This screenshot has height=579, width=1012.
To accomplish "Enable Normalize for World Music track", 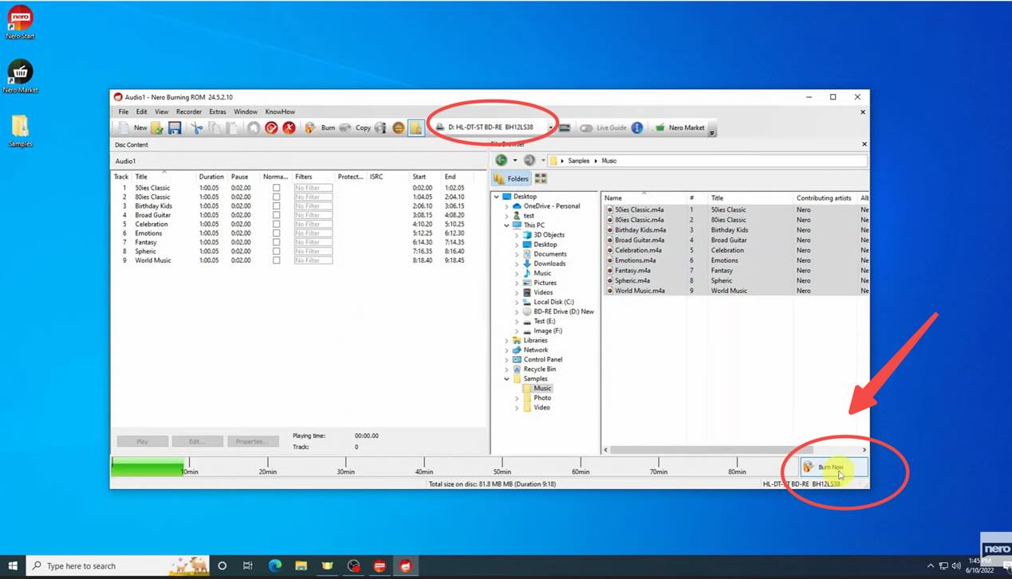I will coord(277,260).
